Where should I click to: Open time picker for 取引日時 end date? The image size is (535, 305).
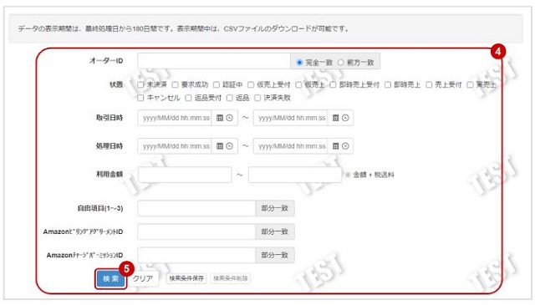[x=345, y=118]
